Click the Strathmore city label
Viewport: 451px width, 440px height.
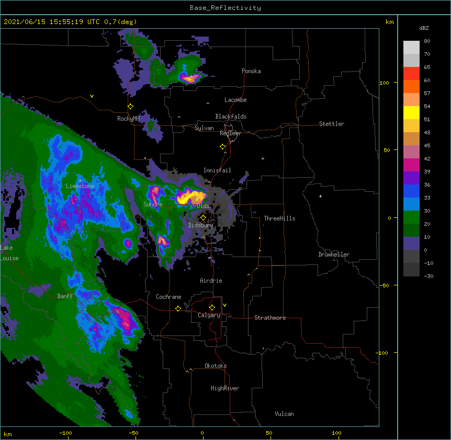[x=270, y=318]
